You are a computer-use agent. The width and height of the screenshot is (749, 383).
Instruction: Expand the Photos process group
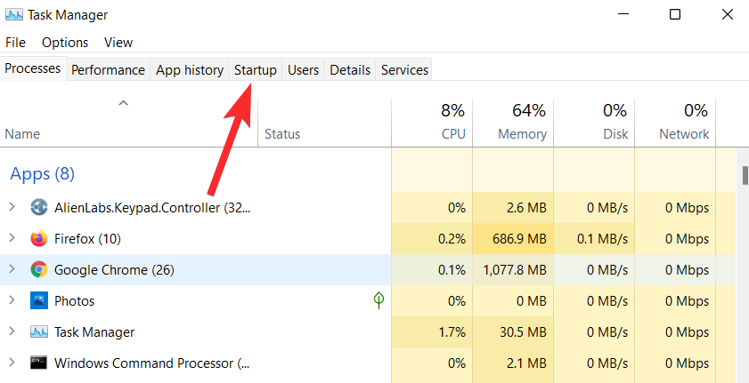[x=12, y=301]
